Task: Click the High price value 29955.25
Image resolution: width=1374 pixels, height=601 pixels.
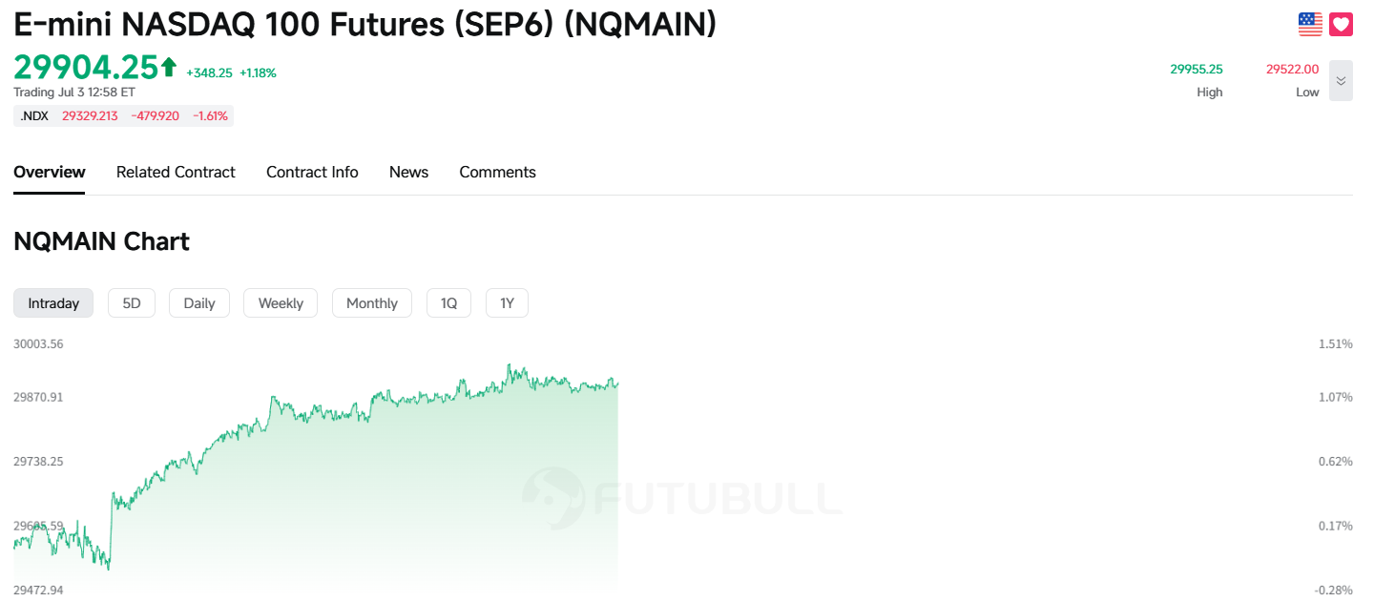Action: (x=1197, y=69)
